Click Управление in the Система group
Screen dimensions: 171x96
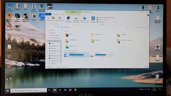pyautogui.click(x=100, y=22)
